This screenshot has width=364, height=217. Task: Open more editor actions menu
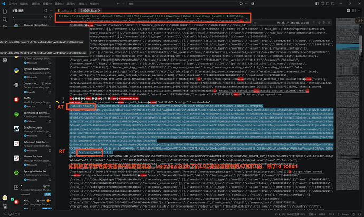tap(359, 11)
